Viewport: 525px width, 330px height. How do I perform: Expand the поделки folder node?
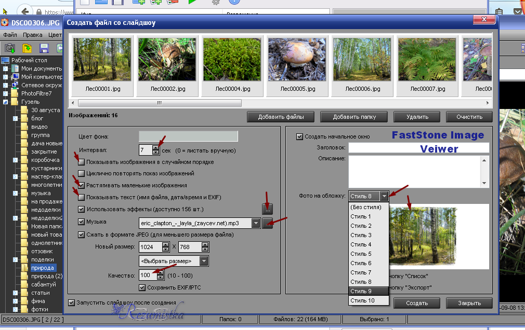click(15, 259)
